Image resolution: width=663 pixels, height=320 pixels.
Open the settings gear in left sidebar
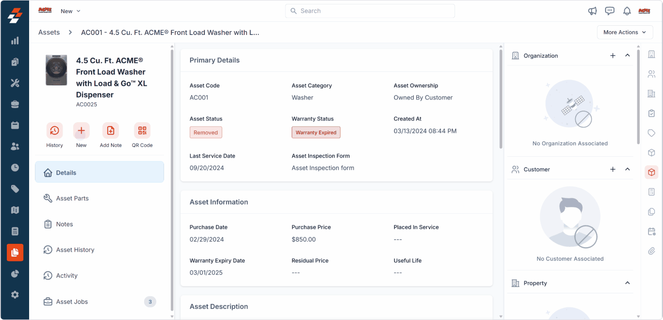coord(15,295)
